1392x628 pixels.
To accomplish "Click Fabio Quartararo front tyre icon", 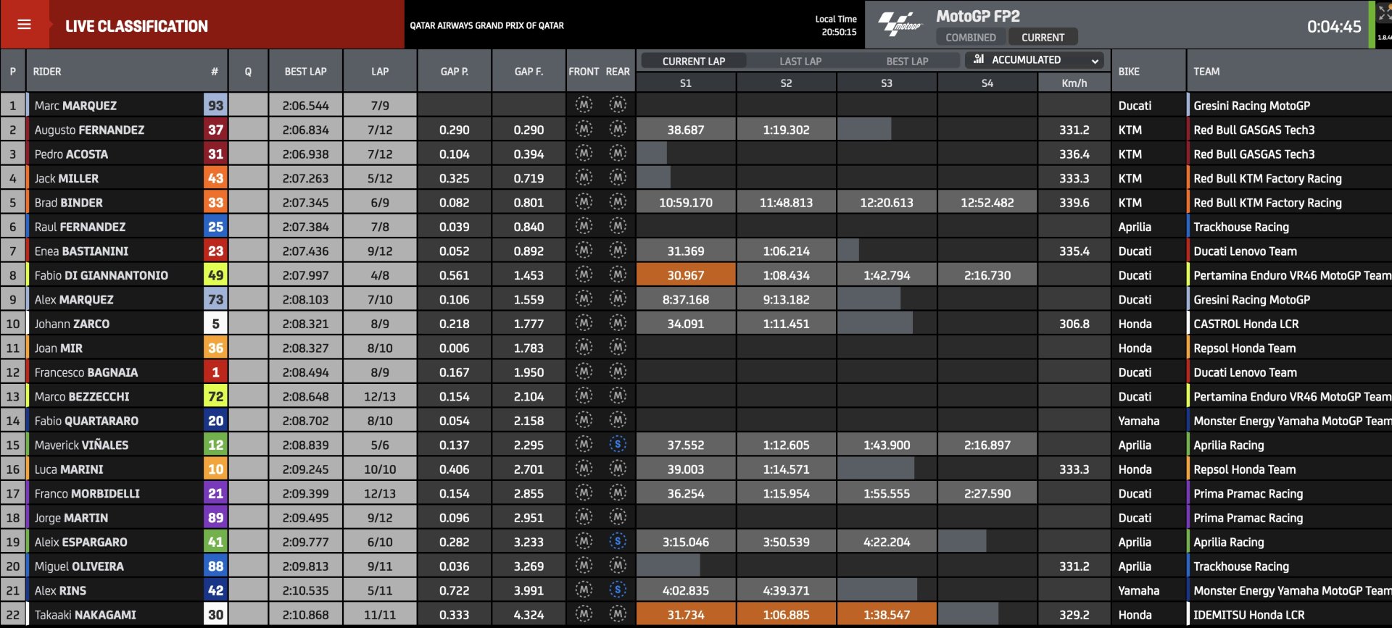I will tap(584, 420).
